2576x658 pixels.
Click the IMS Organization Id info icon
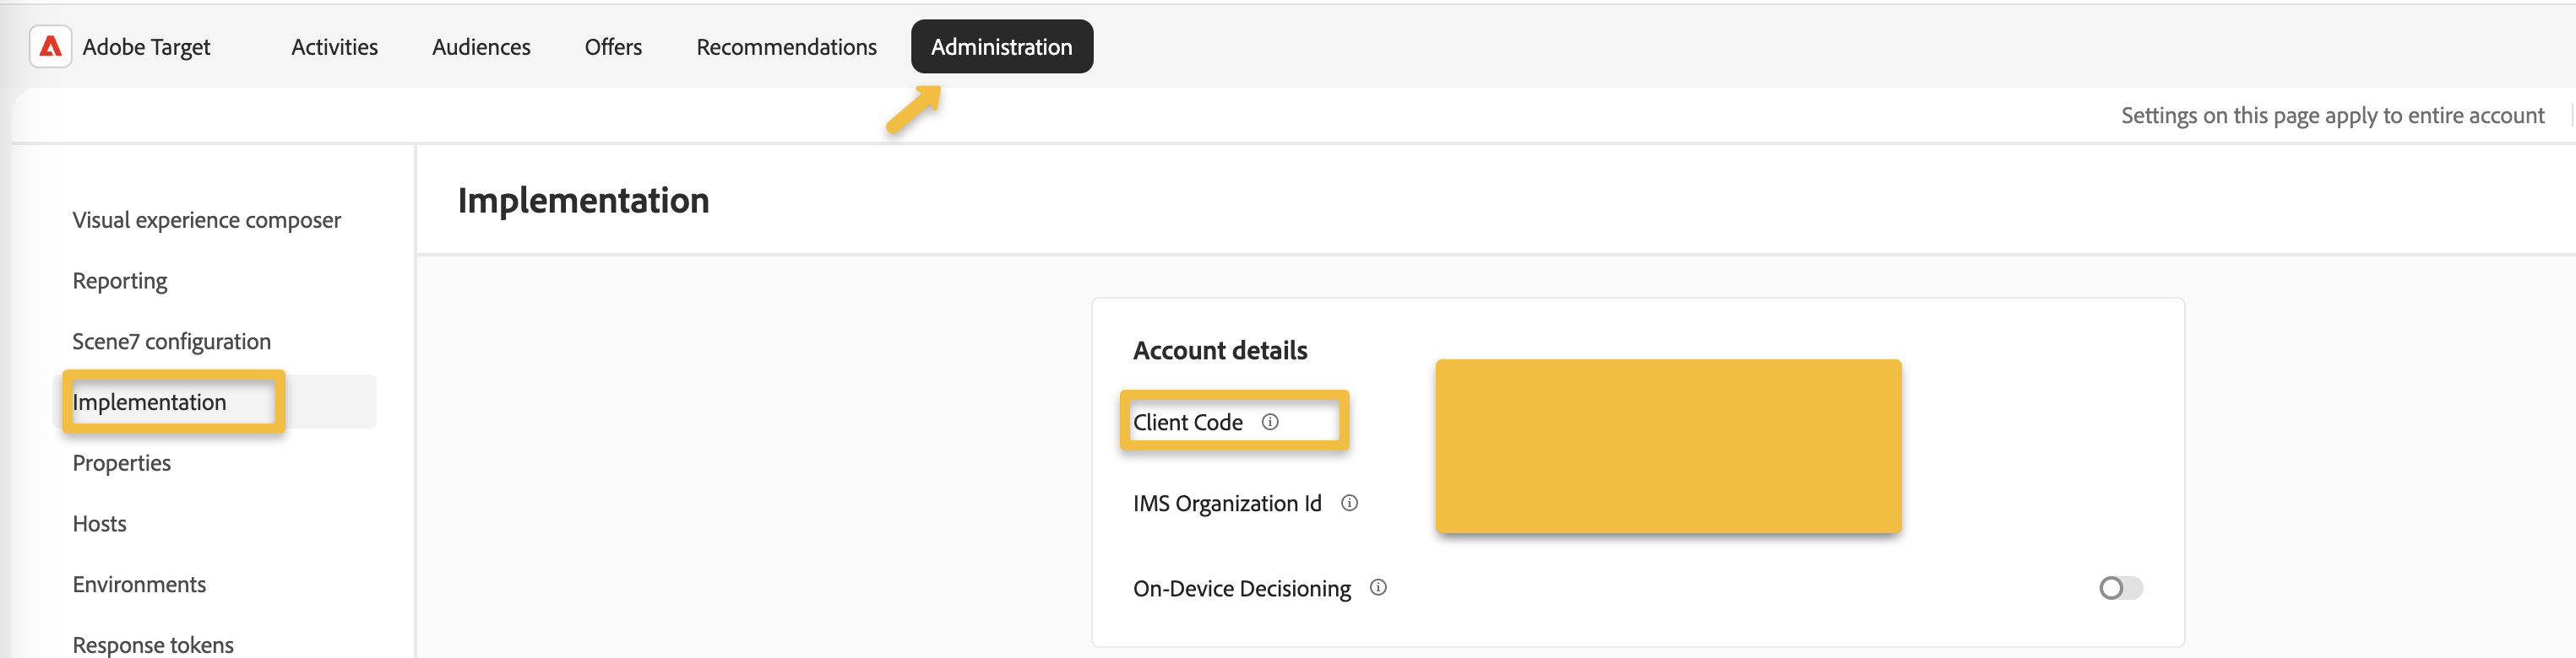coord(1349,502)
